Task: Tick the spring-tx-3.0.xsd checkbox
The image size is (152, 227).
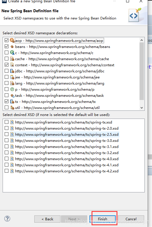Action: [x=6, y=140]
